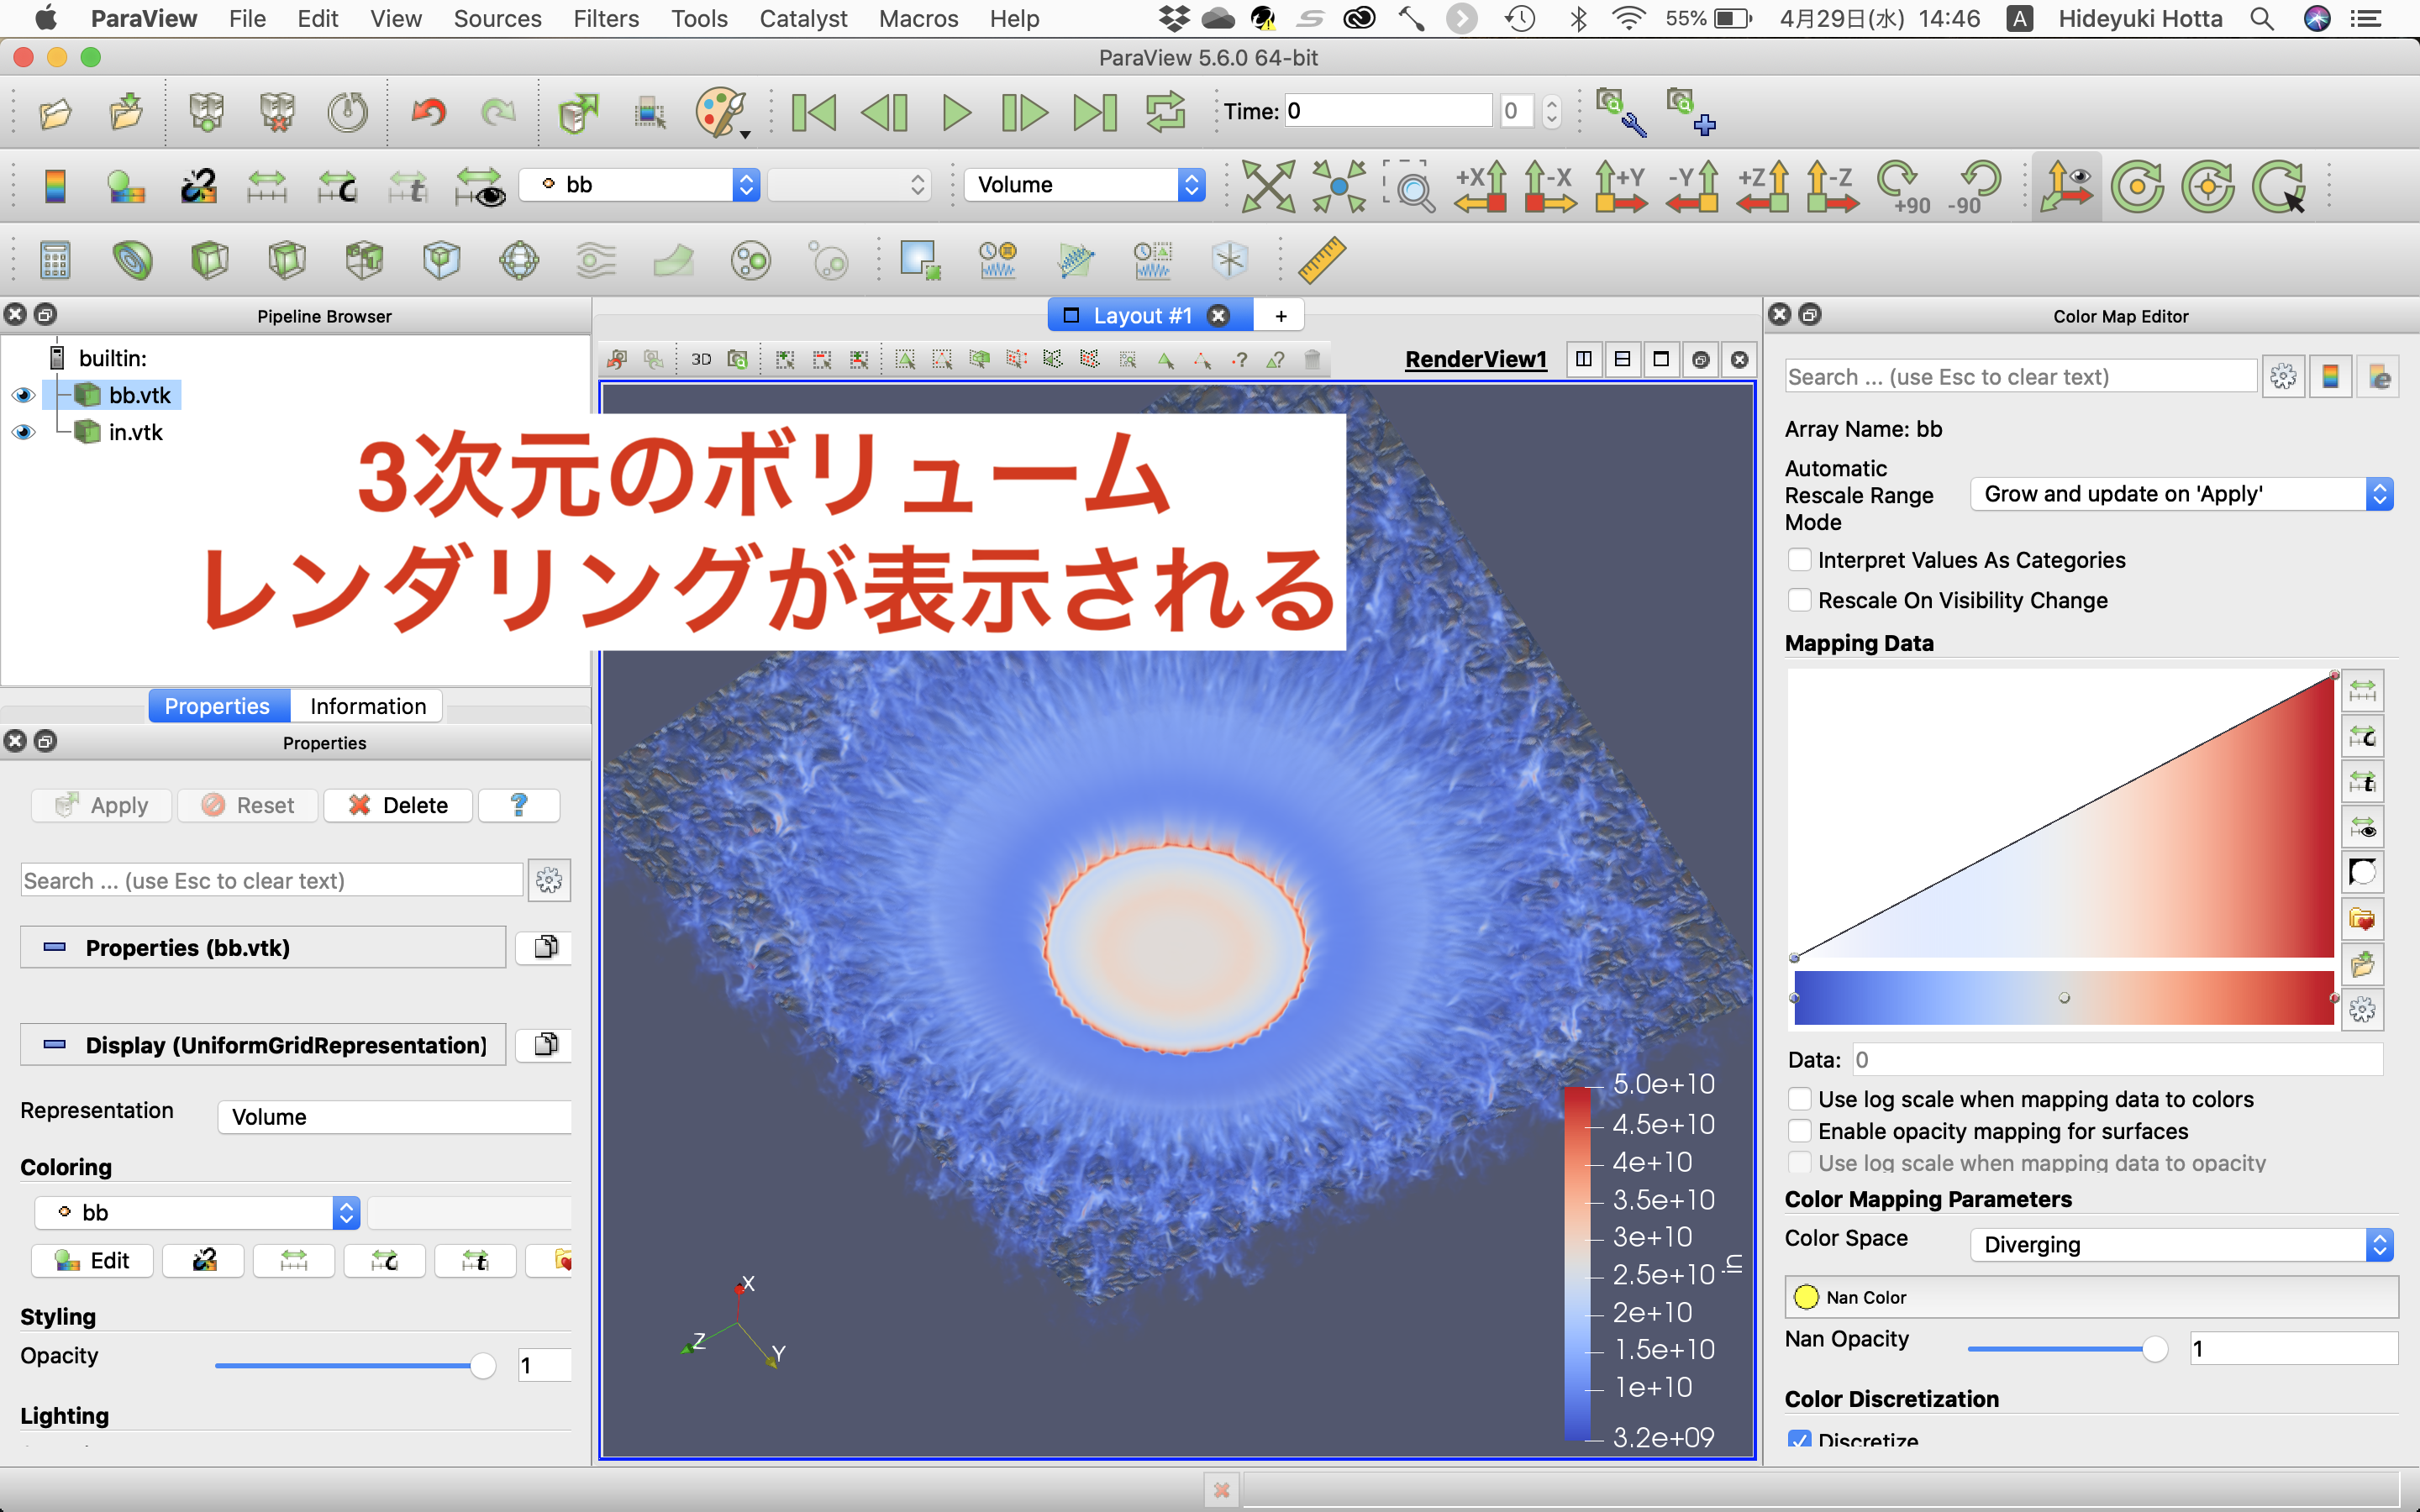Image resolution: width=2420 pixels, height=1512 pixels.
Task: Click the Open file folder icon
Action: (x=55, y=112)
